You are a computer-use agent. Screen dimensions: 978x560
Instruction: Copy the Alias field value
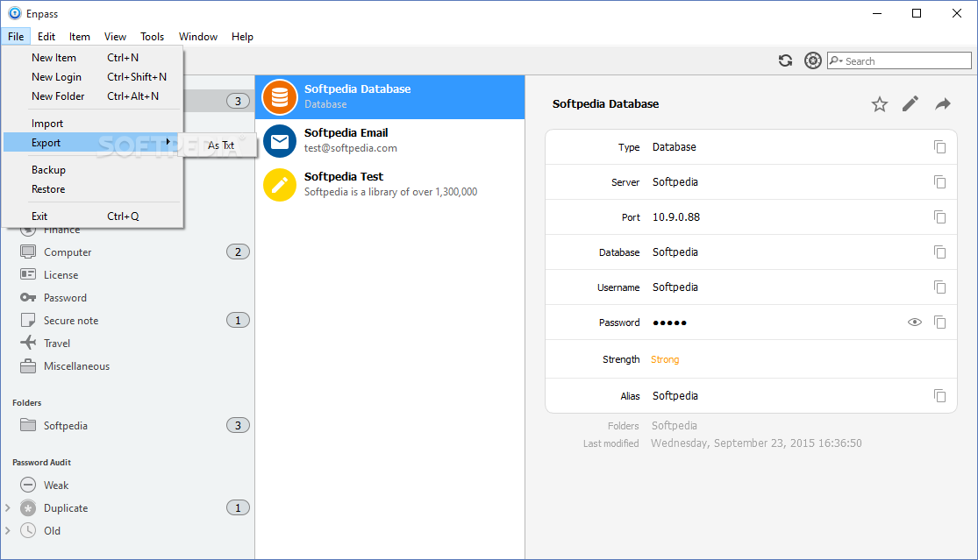point(940,395)
